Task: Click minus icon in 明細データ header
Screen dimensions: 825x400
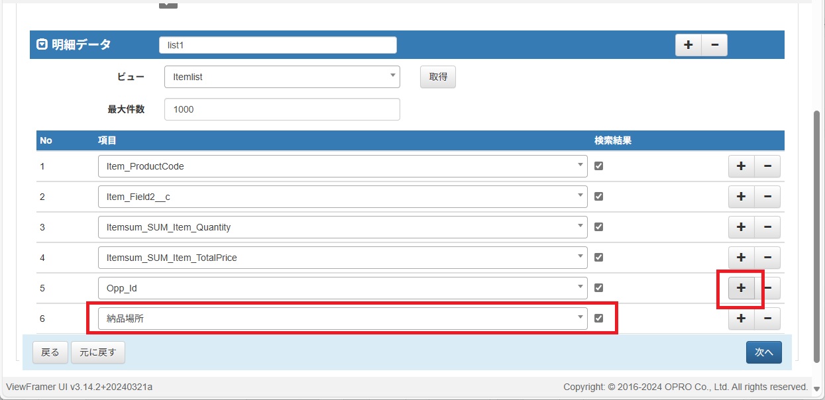Action: pos(714,45)
